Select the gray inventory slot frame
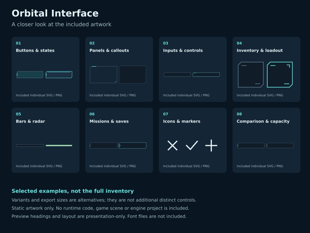The width and height of the screenshot is (310, 233). click(251, 75)
